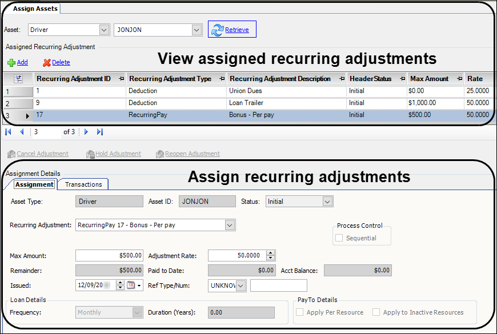Check Apply Per Resource option
The height and width of the screenshot is (334, 497).
300,312
